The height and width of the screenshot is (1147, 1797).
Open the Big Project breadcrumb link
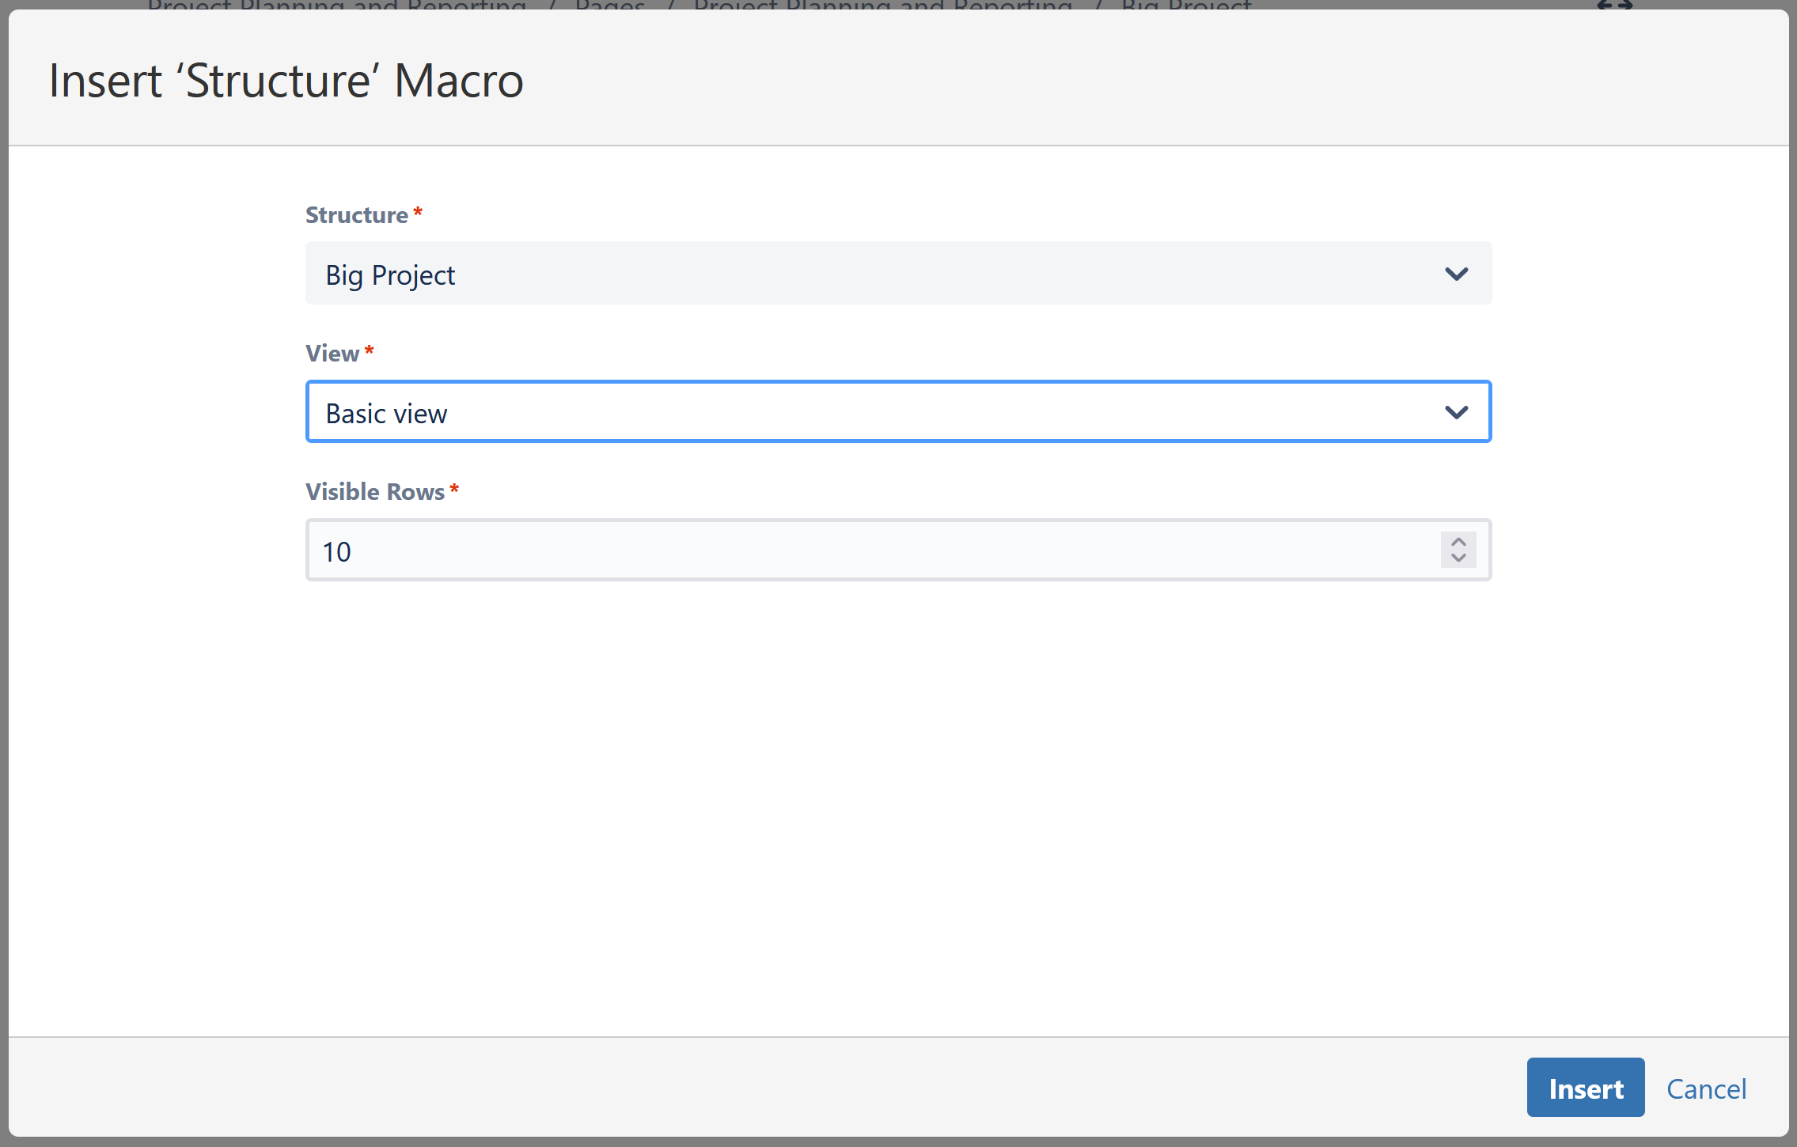(1186, 6)
